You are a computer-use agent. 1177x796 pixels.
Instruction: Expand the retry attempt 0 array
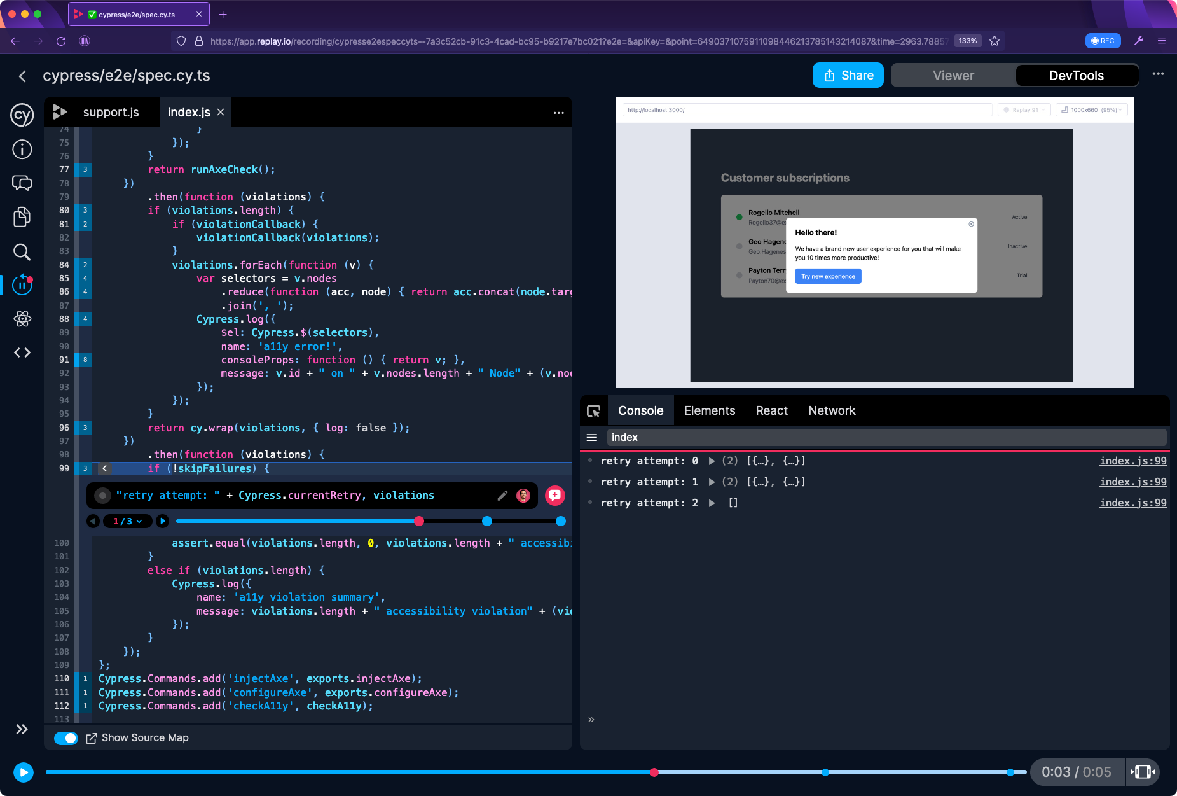712,461
